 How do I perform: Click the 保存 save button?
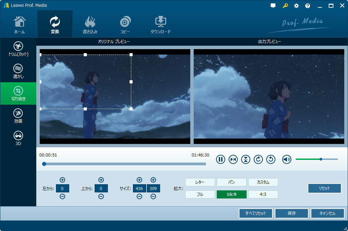[x=291, y=213]
